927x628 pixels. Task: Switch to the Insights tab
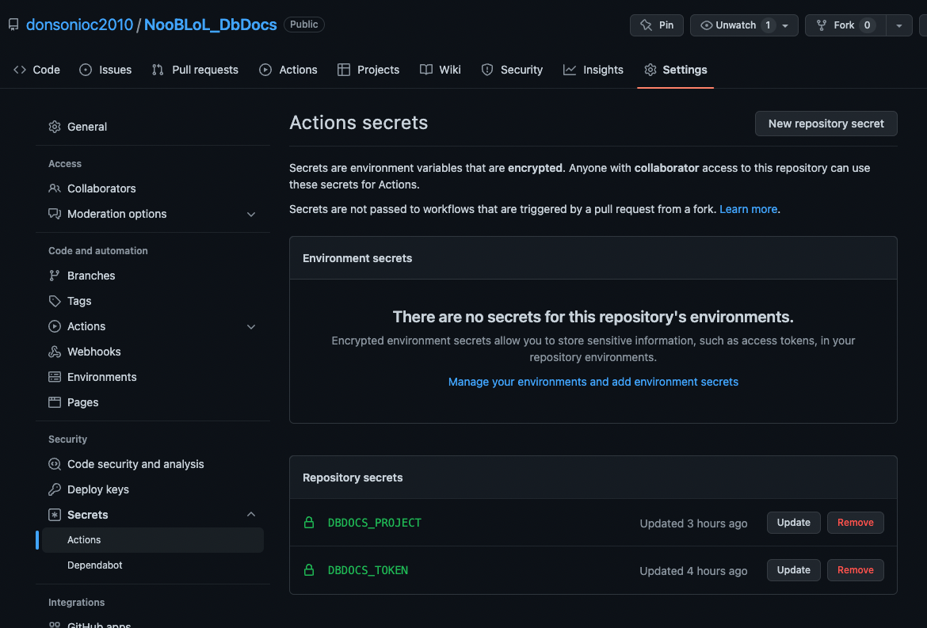(593, 70)
